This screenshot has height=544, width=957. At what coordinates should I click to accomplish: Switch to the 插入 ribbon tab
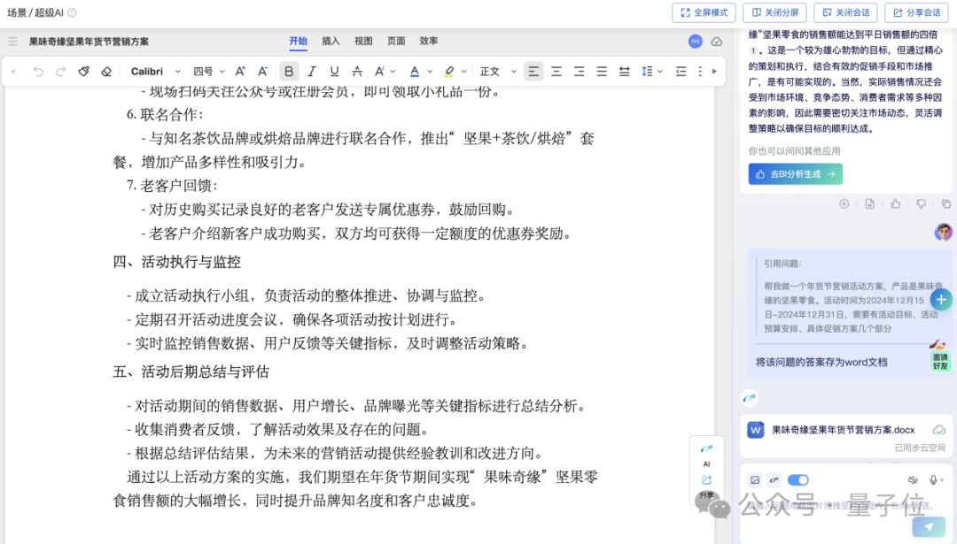tap(330, 41)
